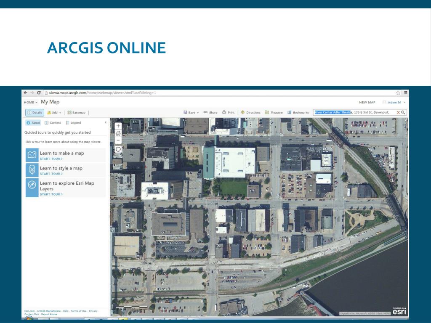Viewport: 431px width, 323px height.
Task: Switch to the About tab
Action: tap(33, 123)
